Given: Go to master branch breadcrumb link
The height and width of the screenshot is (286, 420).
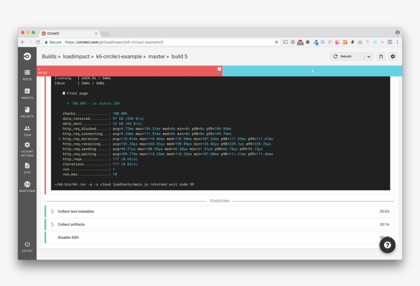Looking at the screenshot, I should [x=157, y=56].
